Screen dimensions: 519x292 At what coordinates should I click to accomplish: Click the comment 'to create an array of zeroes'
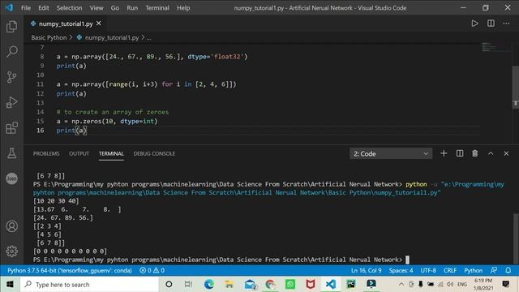(113, 112)
